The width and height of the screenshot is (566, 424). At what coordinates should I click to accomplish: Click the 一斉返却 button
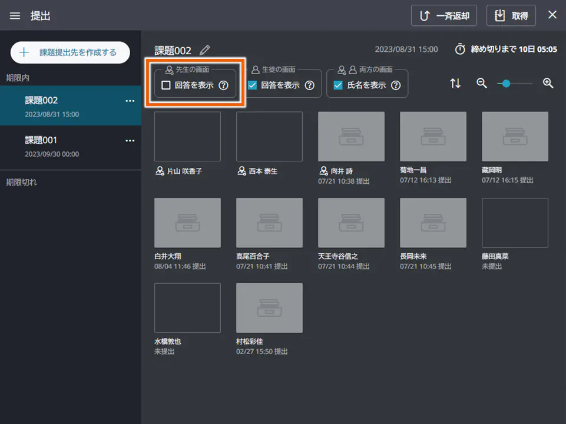click(x=443, y=15)
